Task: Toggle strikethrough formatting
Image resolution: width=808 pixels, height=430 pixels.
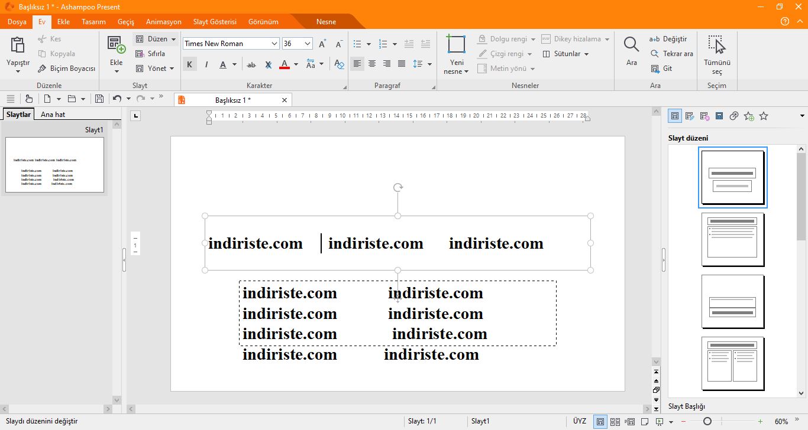Action: tap(251, 64)
